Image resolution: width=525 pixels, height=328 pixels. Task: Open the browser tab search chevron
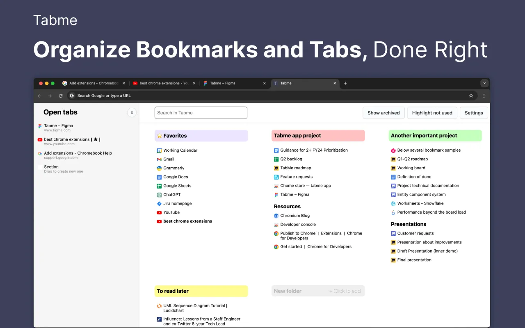click(484, 83)
